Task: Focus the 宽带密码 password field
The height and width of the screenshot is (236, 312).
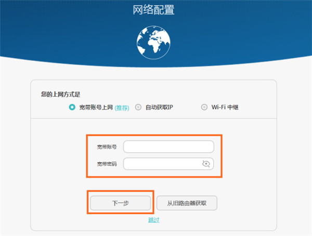Action: click(x=168, y=164)
